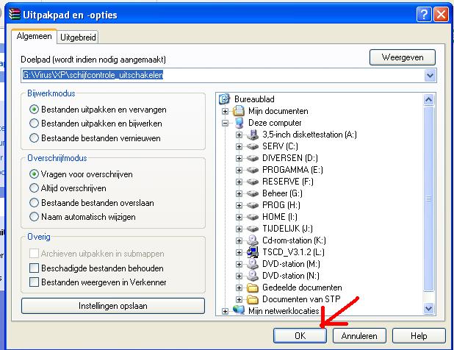Enable 'Beschadigde bestanden behouden' checkbox
This screenshot has width=454, height=350.
(35, 268)
